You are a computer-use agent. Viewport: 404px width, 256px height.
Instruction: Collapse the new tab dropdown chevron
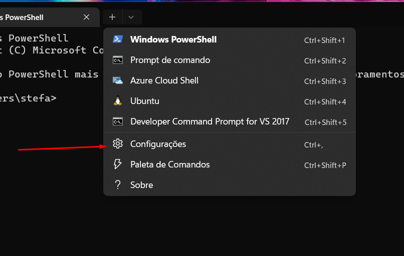[131, 17]
